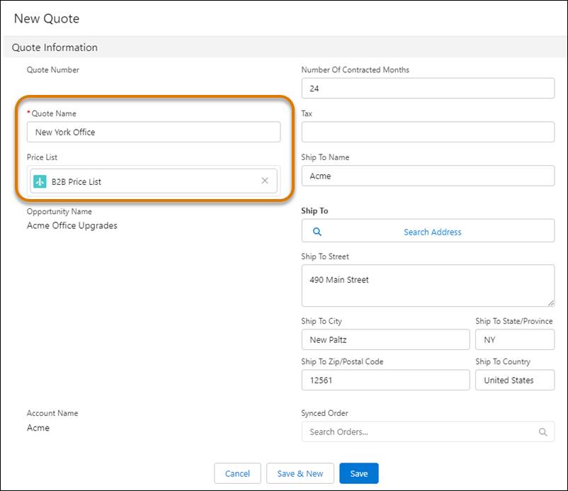Click Save & New
Viewport: 568px width, 491px height.
point(300,473)
